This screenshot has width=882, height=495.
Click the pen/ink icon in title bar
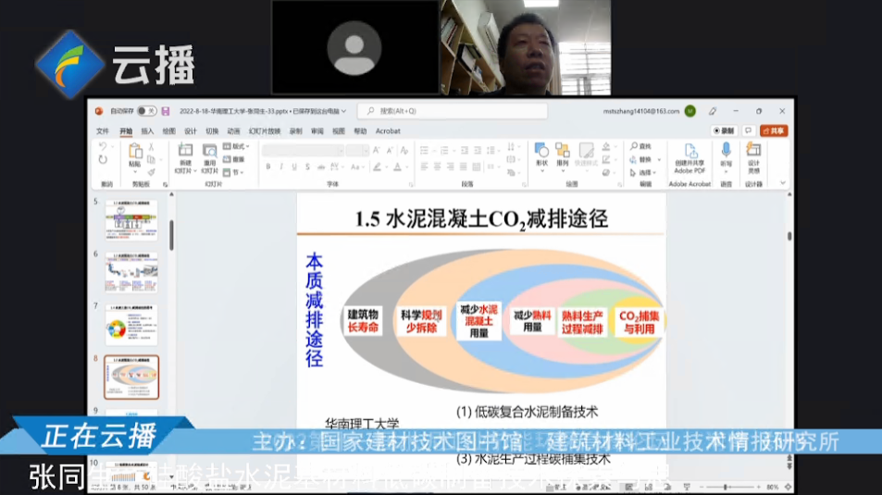pyautogui.click(x=712, y=111)
